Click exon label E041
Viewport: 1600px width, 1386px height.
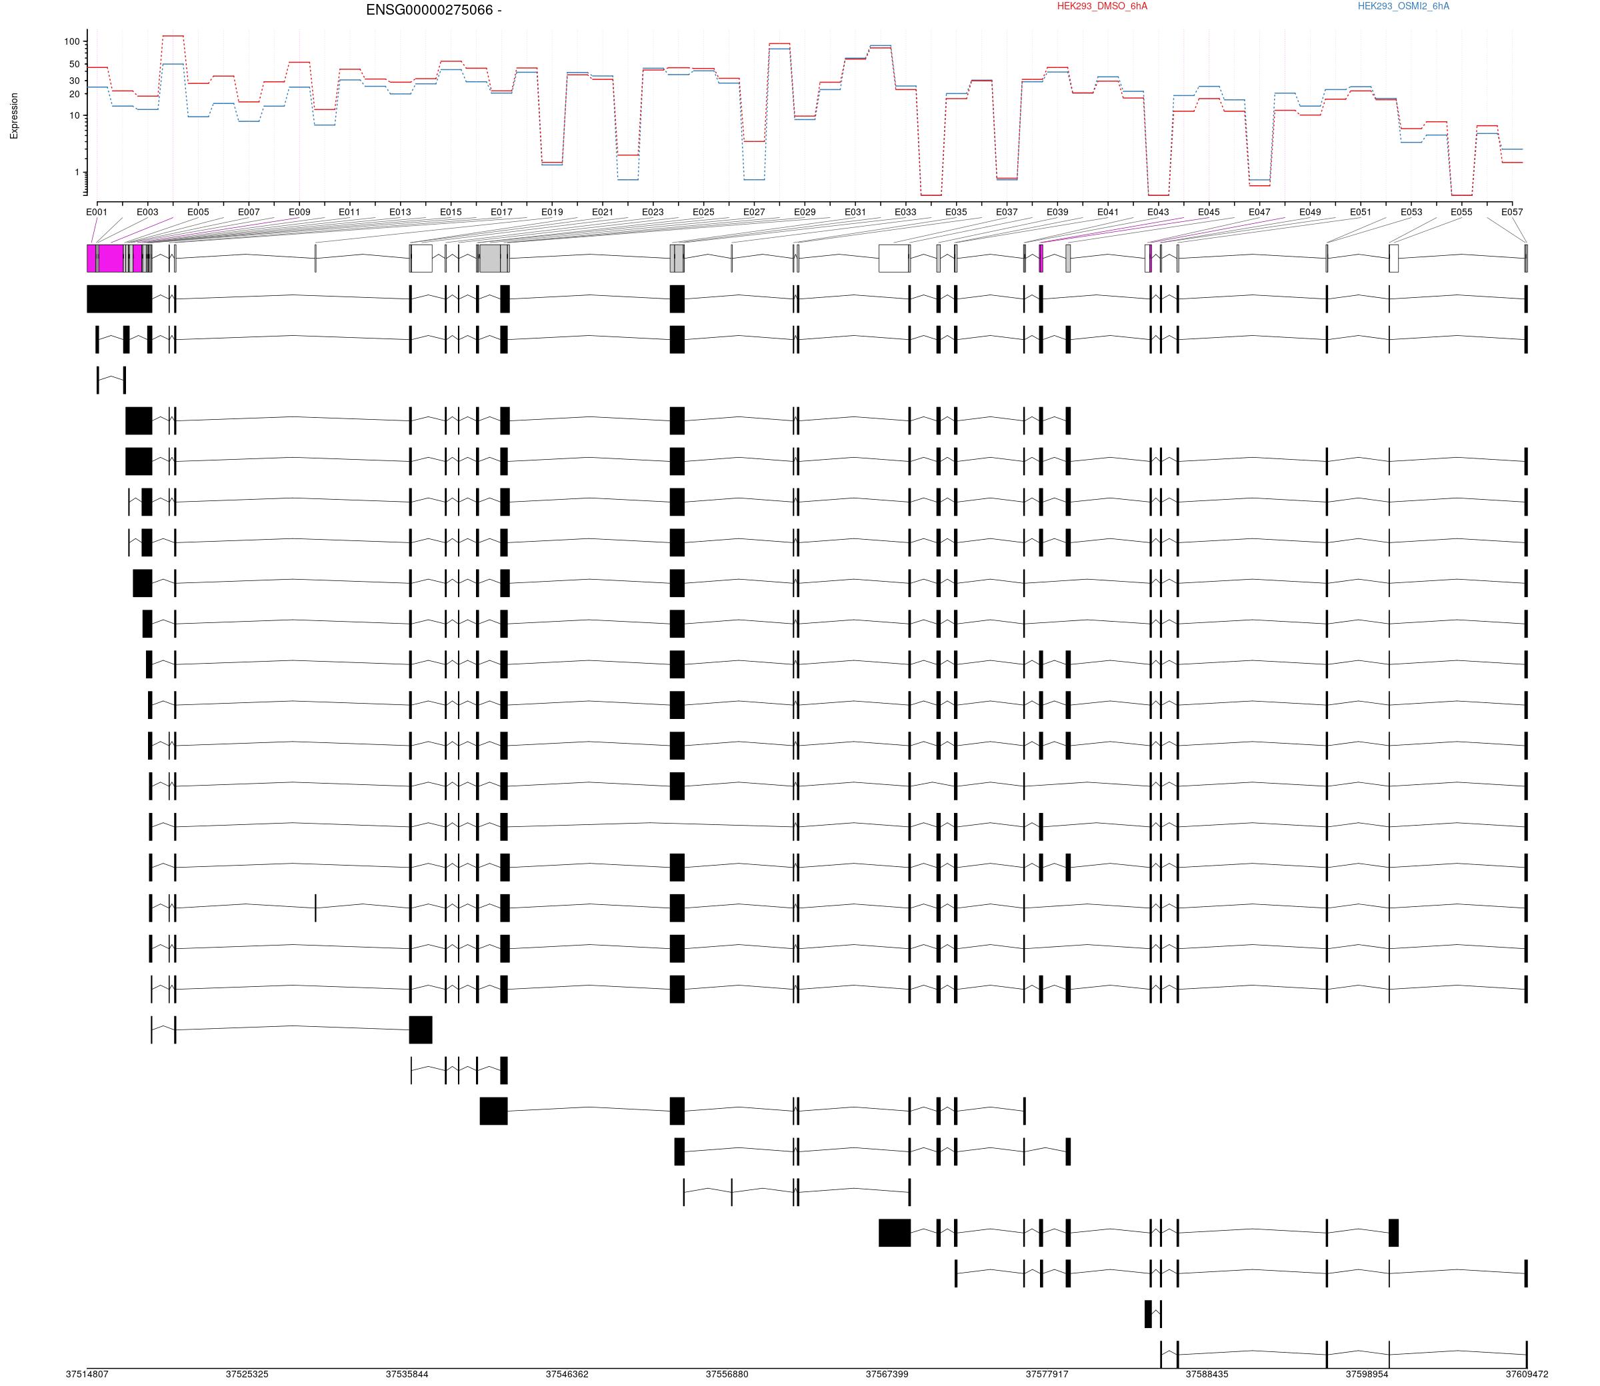(x=1108, y=212)
